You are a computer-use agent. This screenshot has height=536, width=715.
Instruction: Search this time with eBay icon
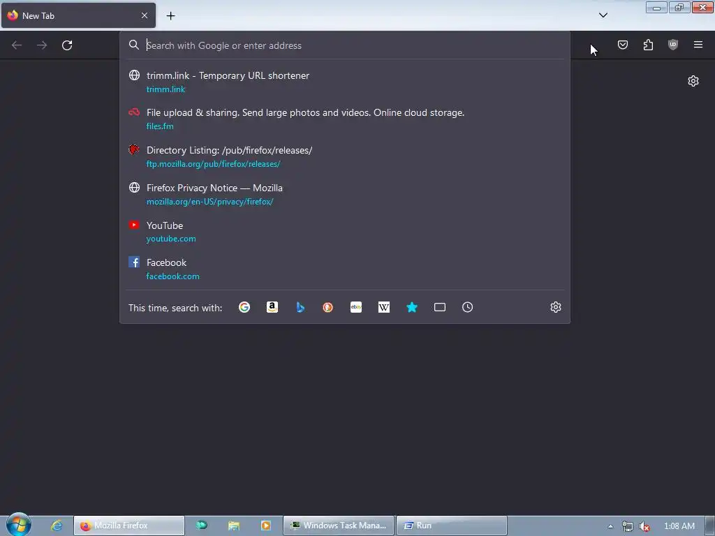(356, 307)
